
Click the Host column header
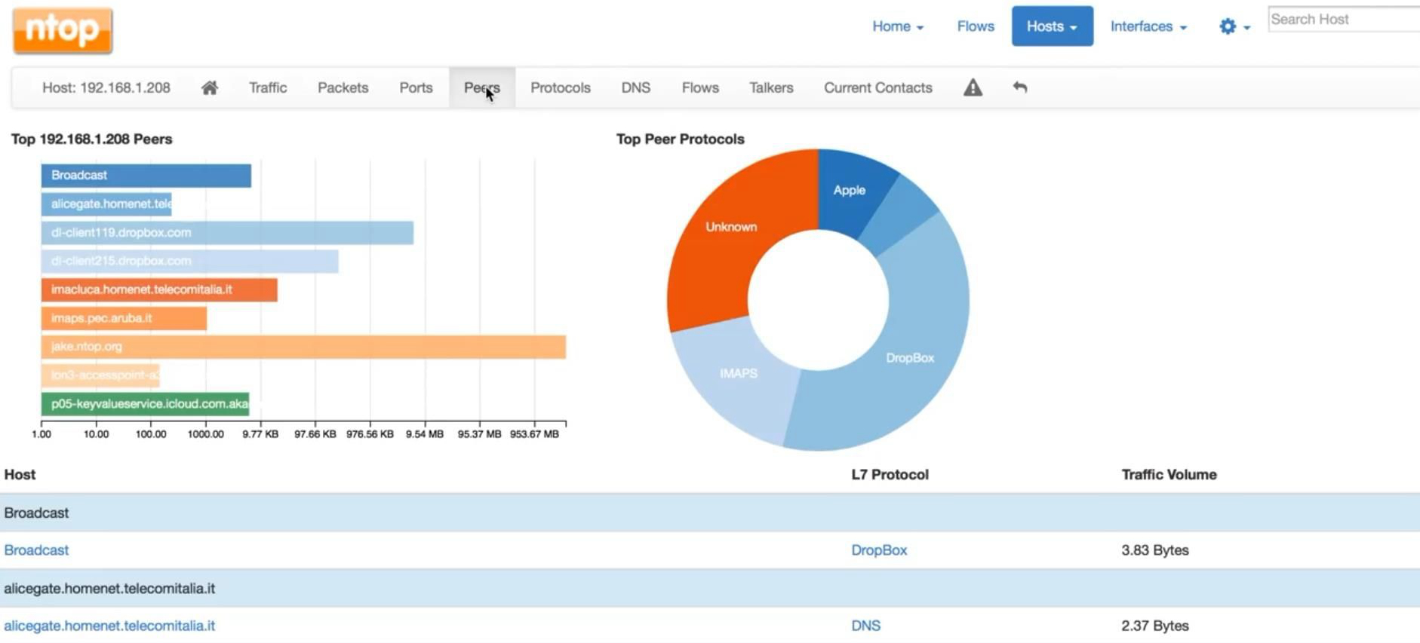[x=20, y=474]
